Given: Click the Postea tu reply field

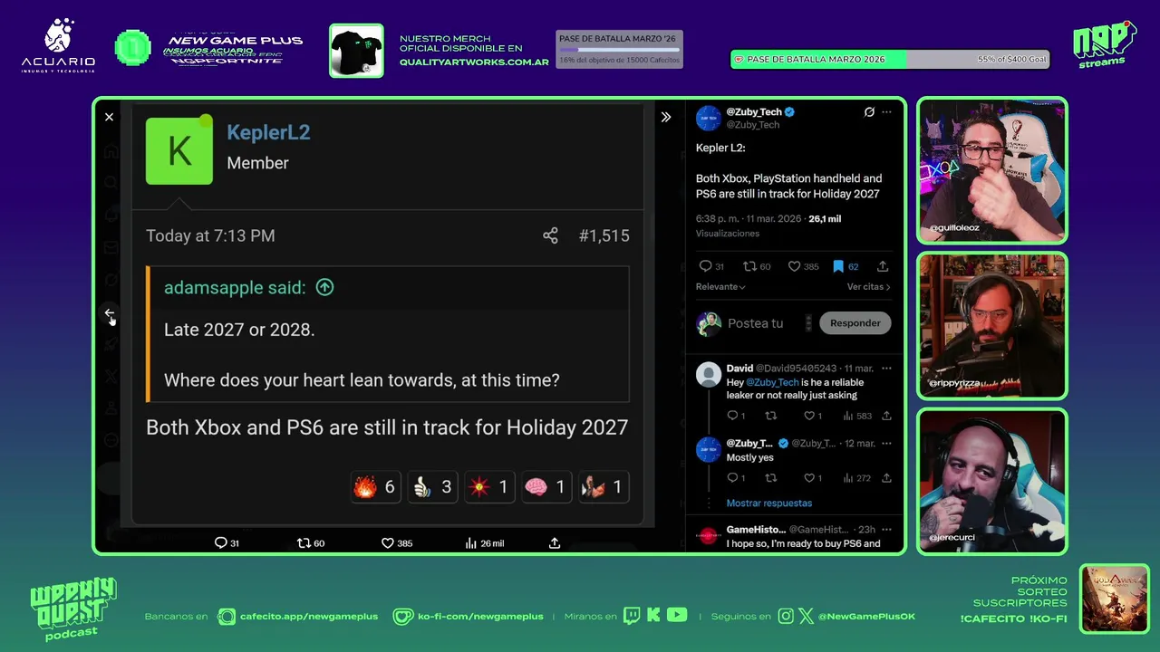Looking at the screenshot, I should tap(756, 323).
